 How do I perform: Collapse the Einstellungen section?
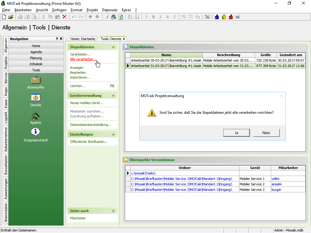coord(113,134)
